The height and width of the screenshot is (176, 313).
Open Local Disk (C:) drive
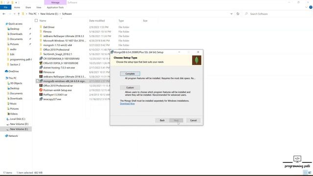(x=18, y=119)
